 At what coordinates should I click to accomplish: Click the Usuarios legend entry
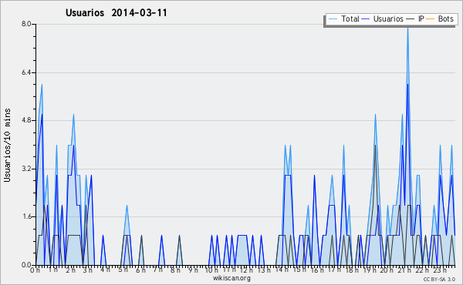pyautogui.click(x=383, y=18)
